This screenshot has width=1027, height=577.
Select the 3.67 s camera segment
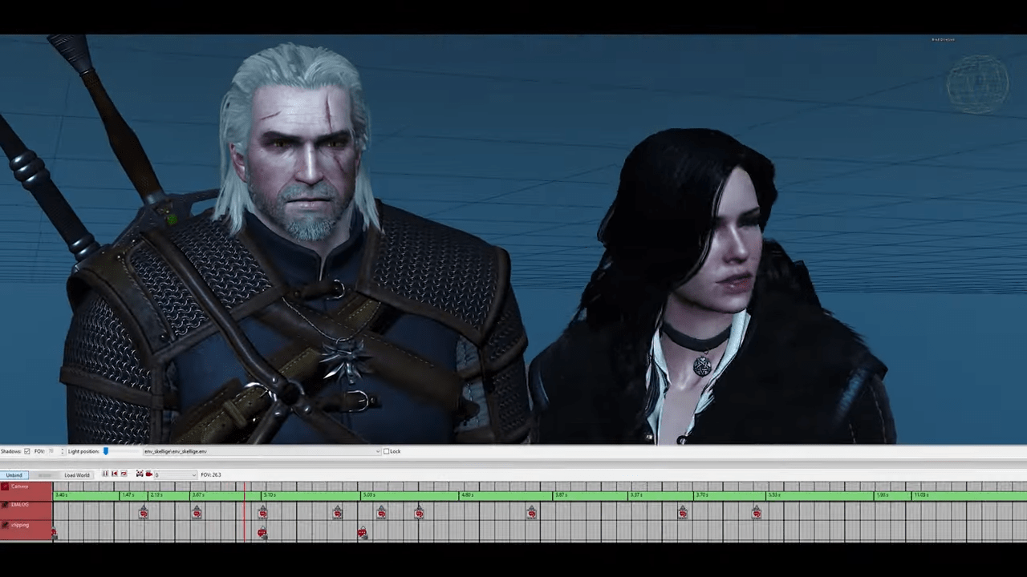pyautogui.click(x=225, y=496)
